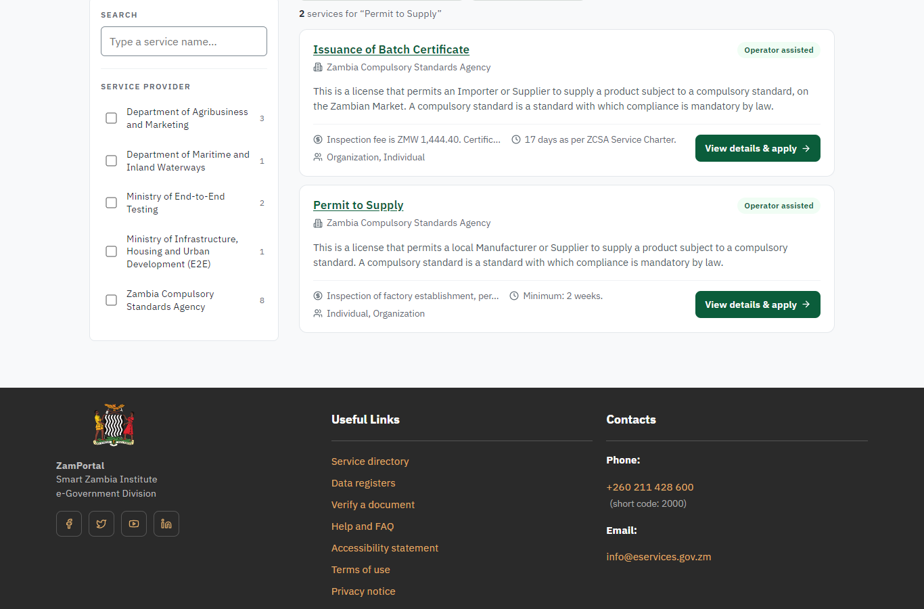Open the Facebook social icon
Image resolution: width=924 pixels, height=609 pixels.
click(x=69, y=524)
